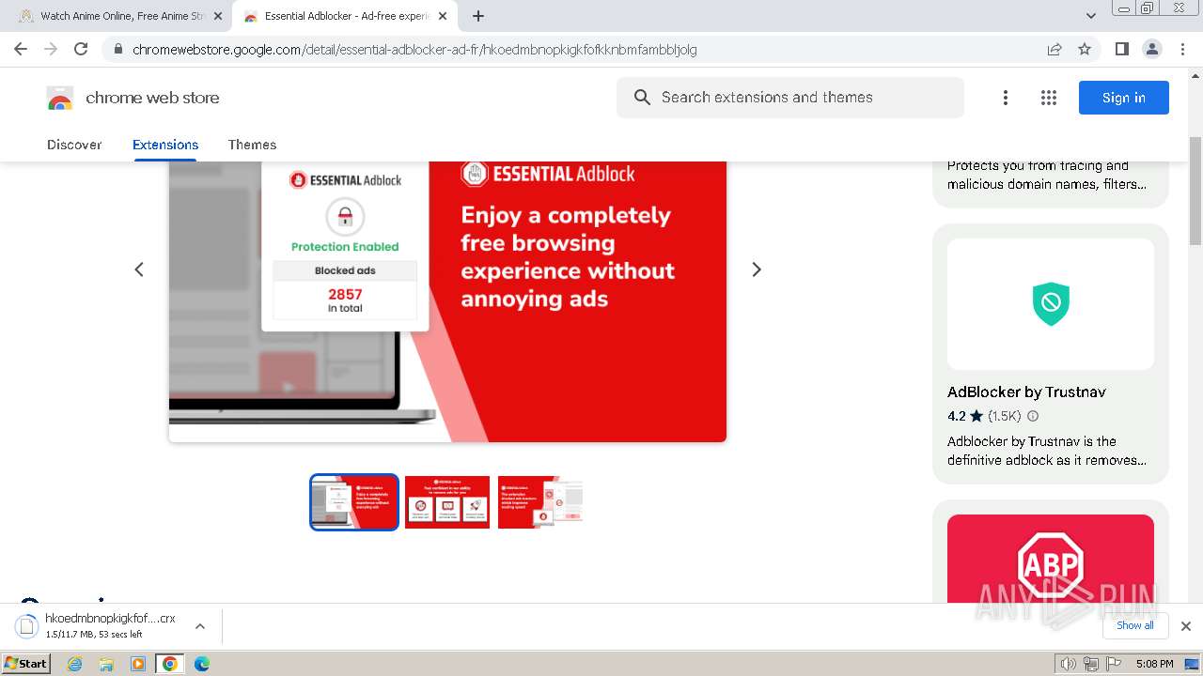Open Microsoft Edge from the taskbar
This screenshot has width=1203, height=676.
tap(202, 664)
